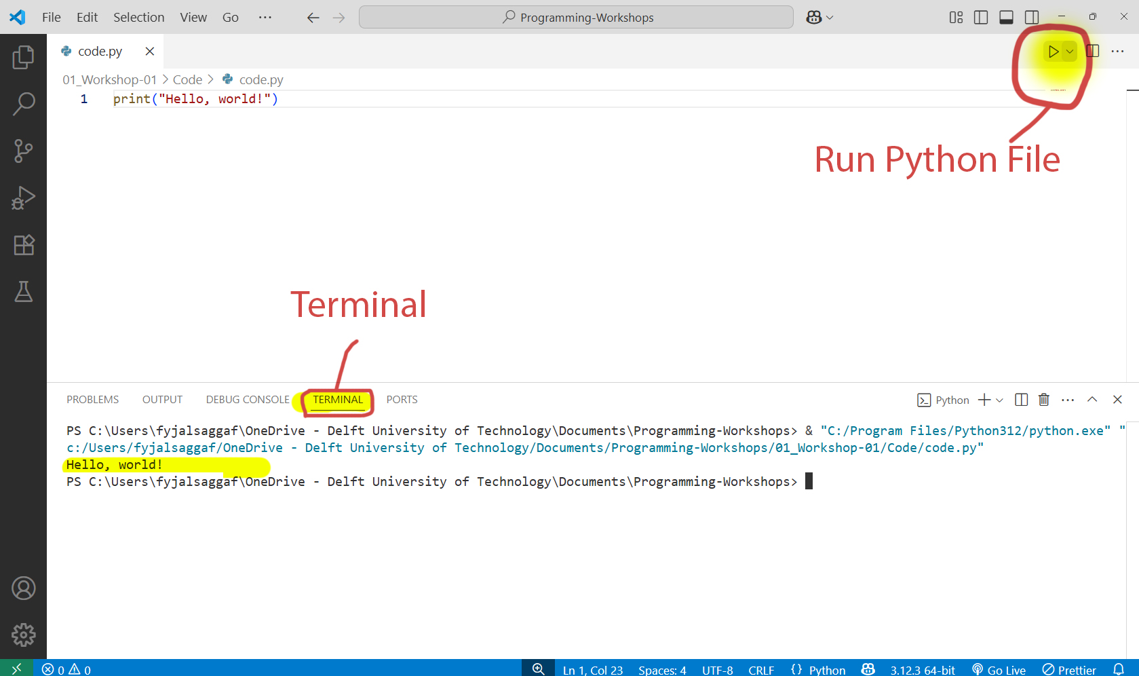1139x676 pixels.
Task: Open the Extensions view
Action: point(23,245)
